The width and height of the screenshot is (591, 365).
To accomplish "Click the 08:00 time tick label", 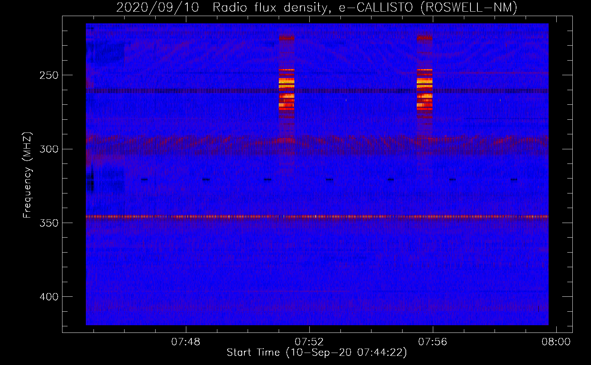I will pyautogui.click(x=556, y=342).
